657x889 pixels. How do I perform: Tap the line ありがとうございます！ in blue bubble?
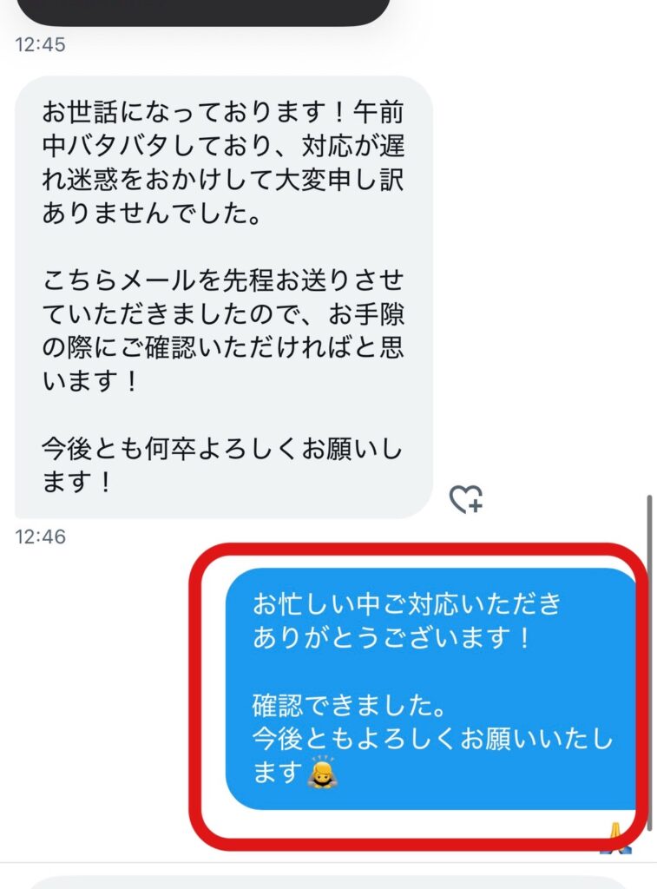coord(392,637)
